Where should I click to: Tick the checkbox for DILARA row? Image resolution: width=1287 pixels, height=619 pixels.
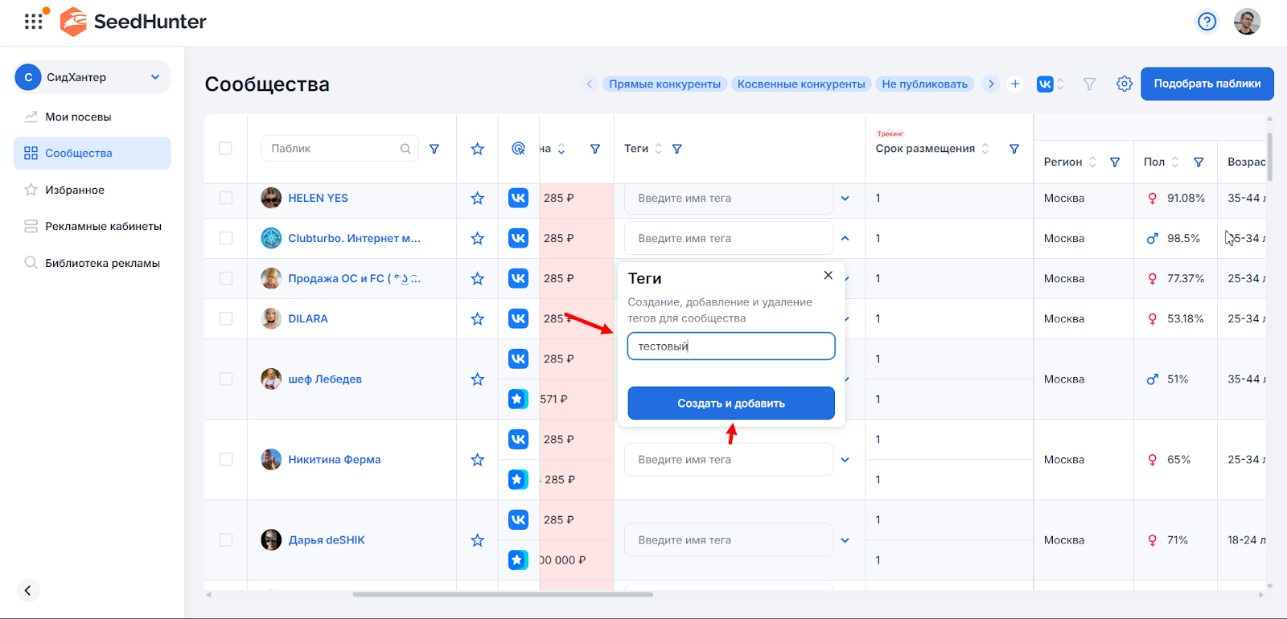point(226,319)
